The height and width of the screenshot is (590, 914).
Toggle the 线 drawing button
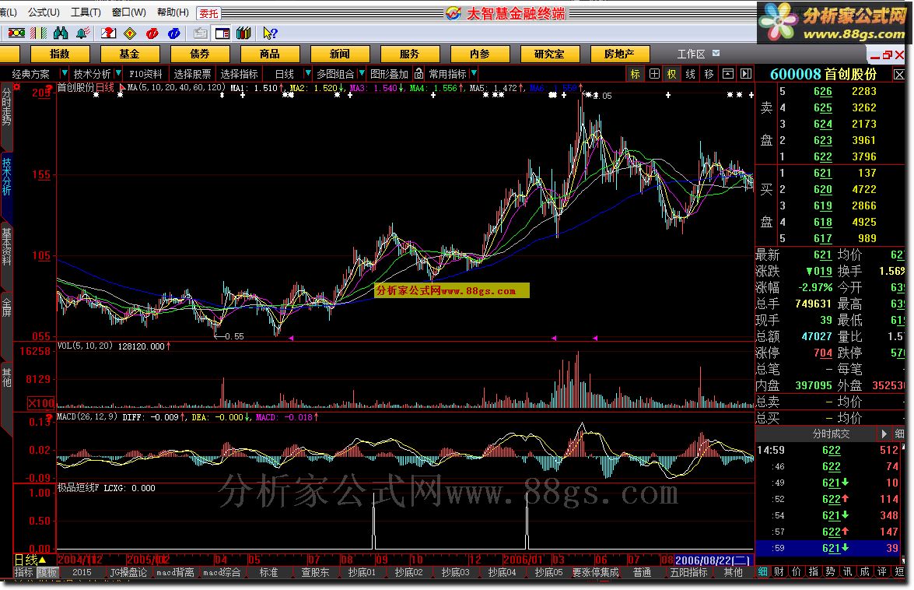(691, 74)
